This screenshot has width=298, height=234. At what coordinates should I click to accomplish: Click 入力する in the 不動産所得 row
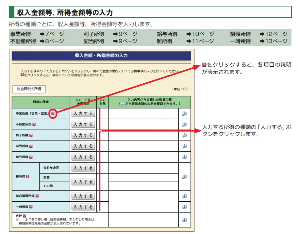coord(83,124)
